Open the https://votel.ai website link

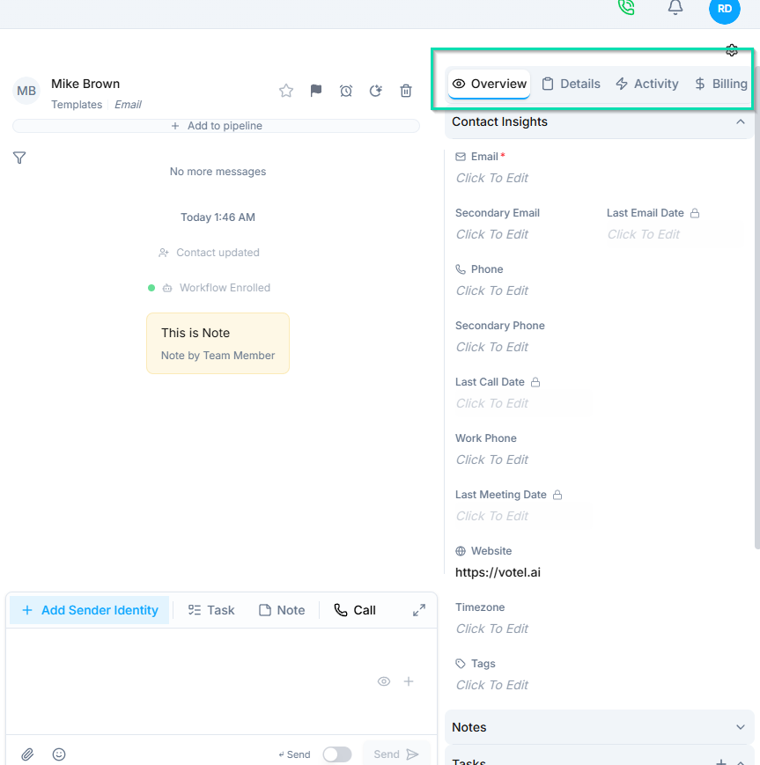(498, 571)
